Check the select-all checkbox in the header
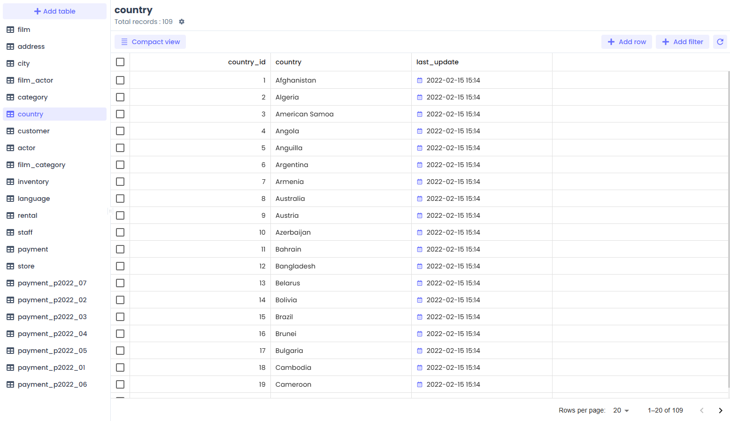 click(x=120, y=61)
